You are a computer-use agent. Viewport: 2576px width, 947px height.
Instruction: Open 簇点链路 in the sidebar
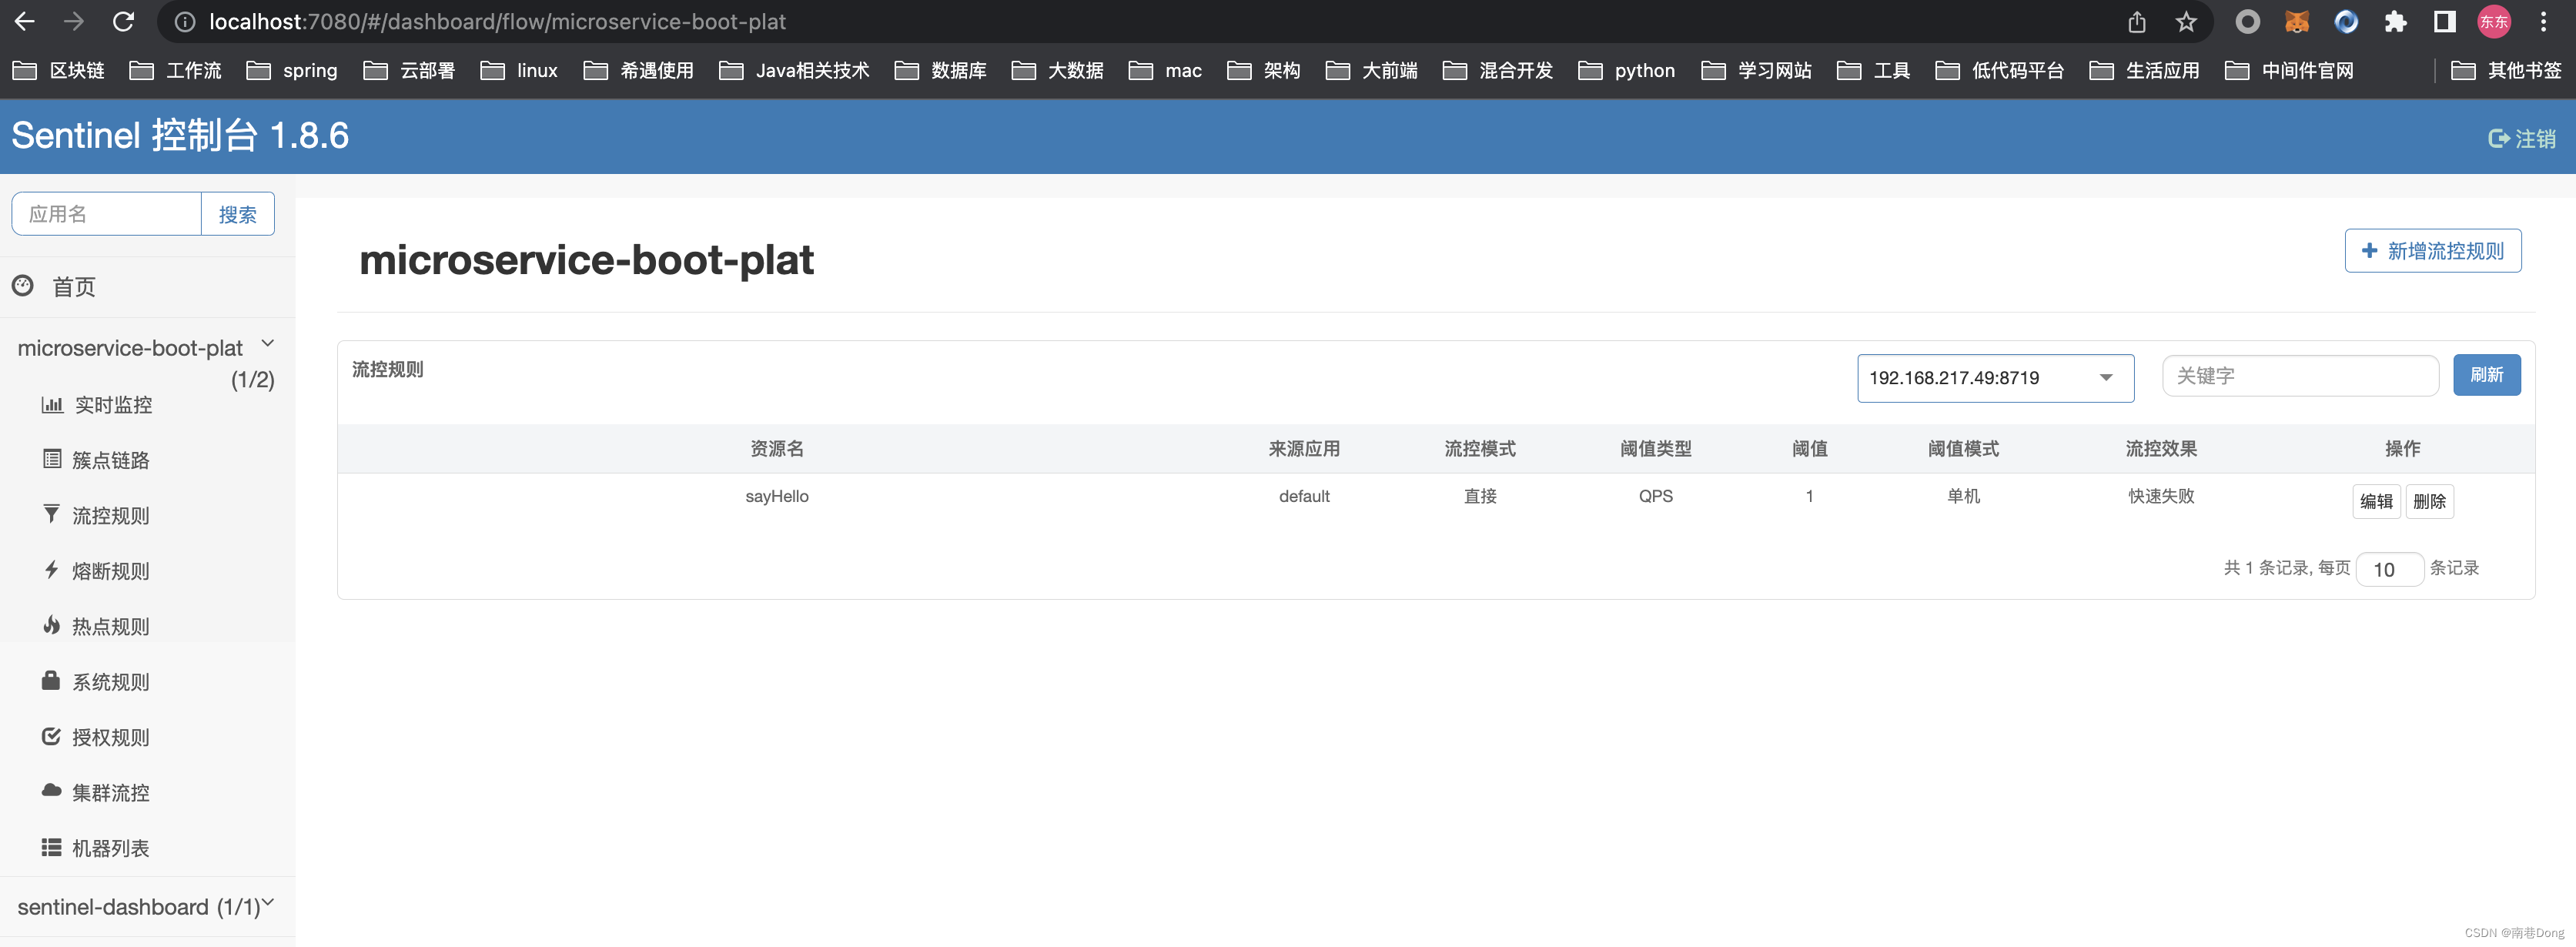[110, 460]
